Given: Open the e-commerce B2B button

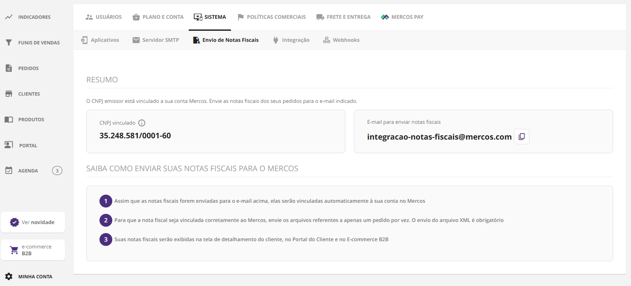Looking at the screenshot, I should point(33,250).
